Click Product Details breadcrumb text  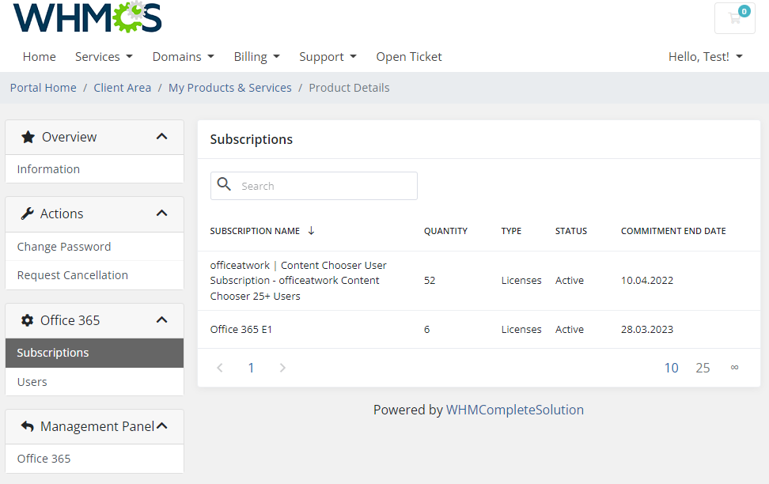coord(349,88)
